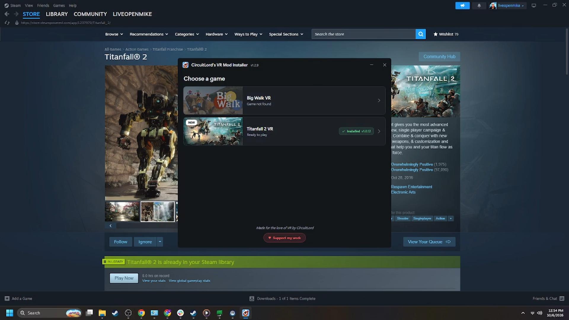Click the Steam forward navigation arrow

(x=16, y=14)
